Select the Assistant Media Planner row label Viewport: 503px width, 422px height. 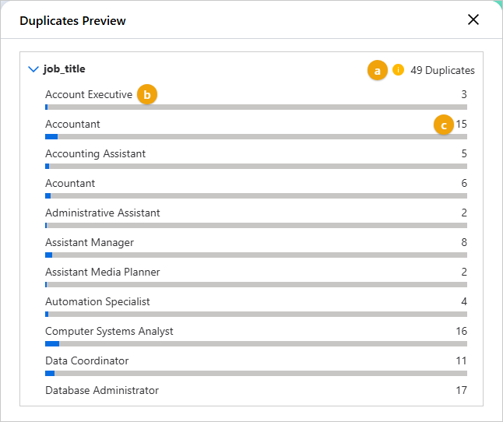[x=102, y=273]
